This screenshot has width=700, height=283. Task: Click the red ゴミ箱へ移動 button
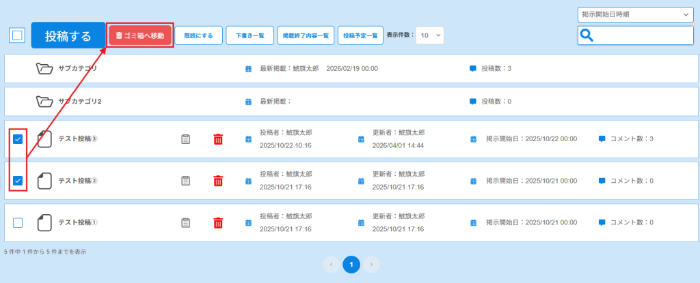[140, 35]
